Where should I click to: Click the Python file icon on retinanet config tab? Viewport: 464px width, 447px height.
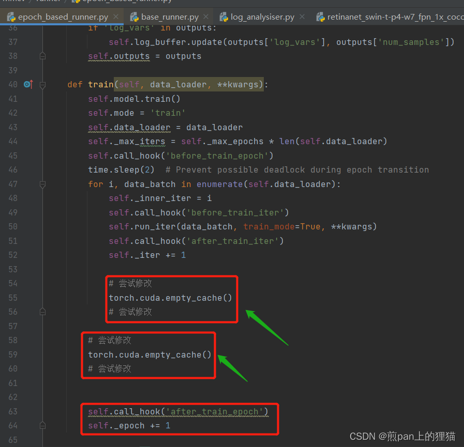(x=321, y=17)
